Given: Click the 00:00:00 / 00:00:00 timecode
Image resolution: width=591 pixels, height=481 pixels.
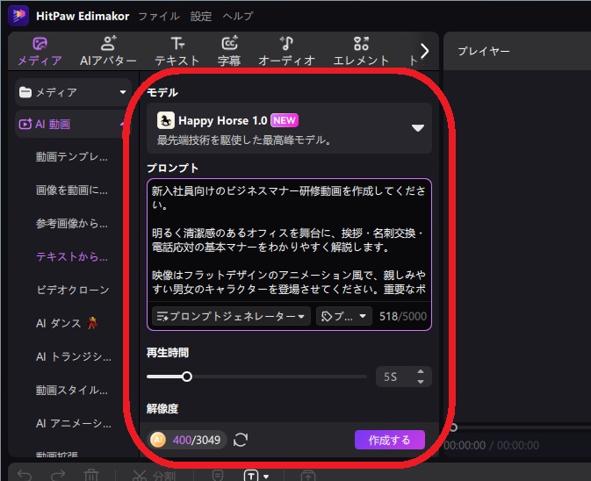Looking at the screenshot, I should (x=491, y=445).
